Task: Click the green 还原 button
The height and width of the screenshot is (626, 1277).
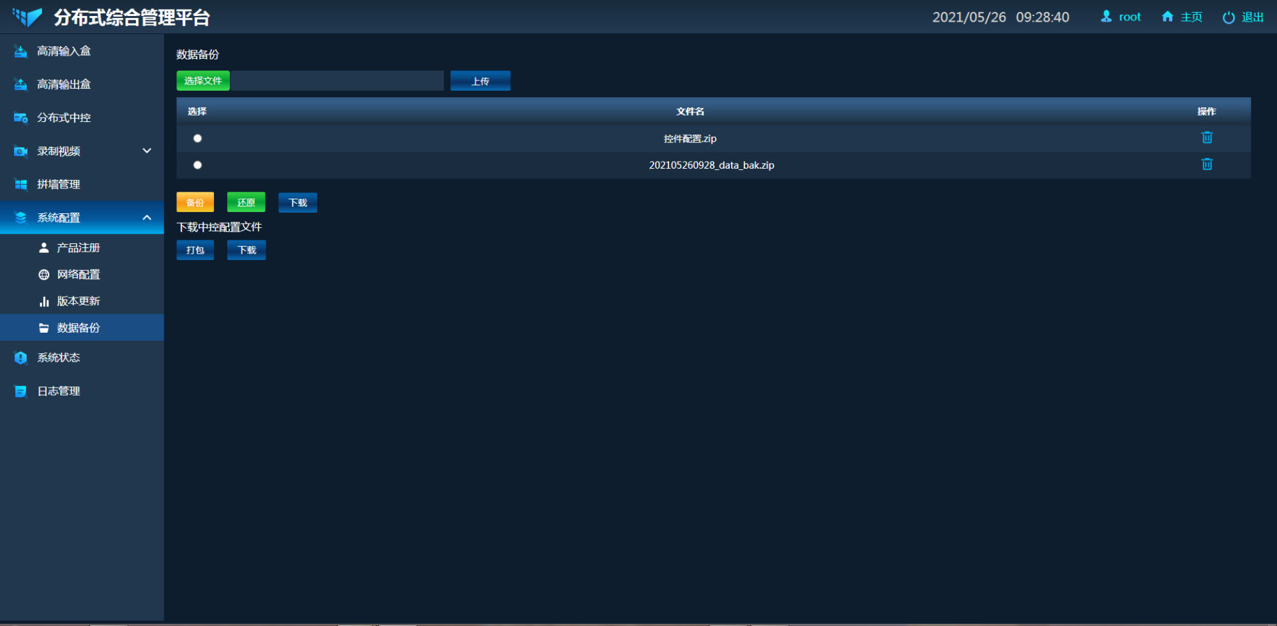Action: pyautogui.click(x=246, y=202)
